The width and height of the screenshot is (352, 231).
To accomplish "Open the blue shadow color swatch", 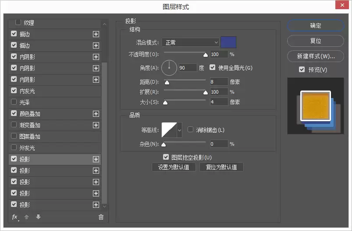I will click(x=228, y=42).
